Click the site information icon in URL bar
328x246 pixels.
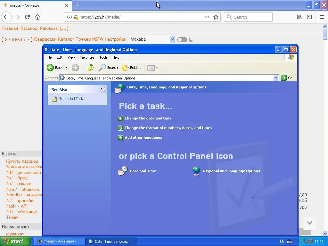[69, 17]
